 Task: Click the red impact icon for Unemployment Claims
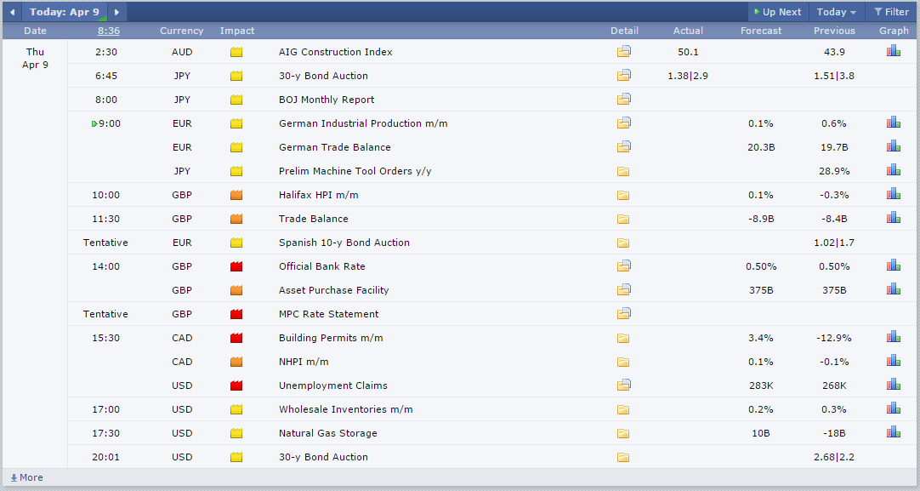(236, 385)
